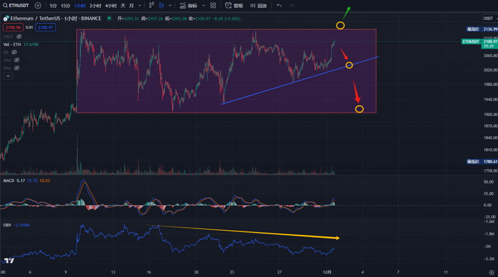Click the 27 date label on time axis
The image size is (498, 277).
[x=280, y=272]
